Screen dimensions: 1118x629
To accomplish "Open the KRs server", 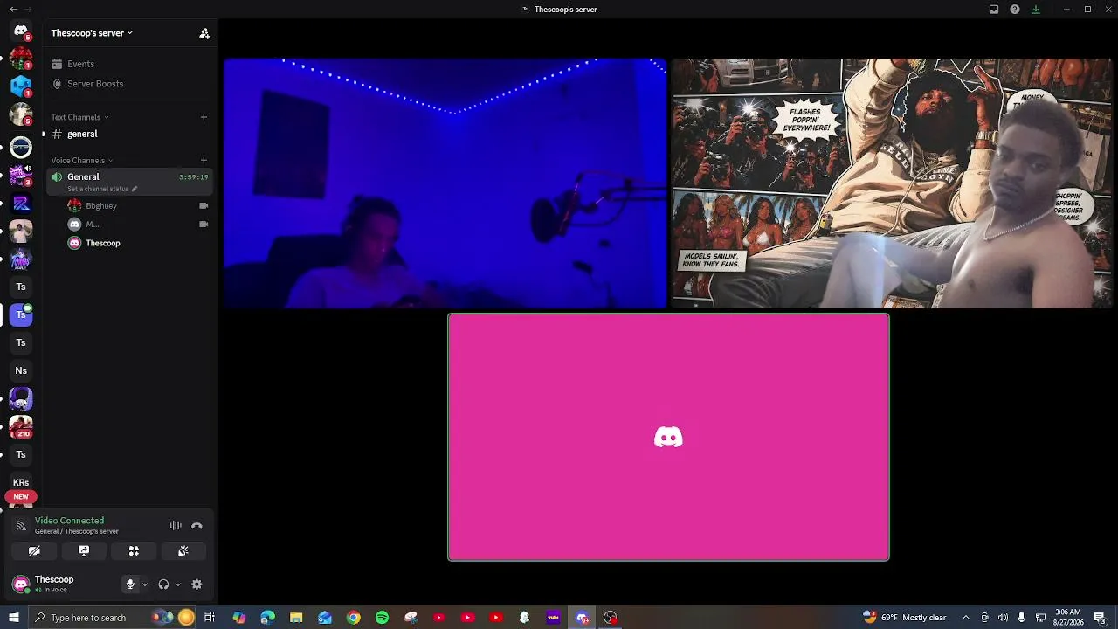I will [21, 482].
